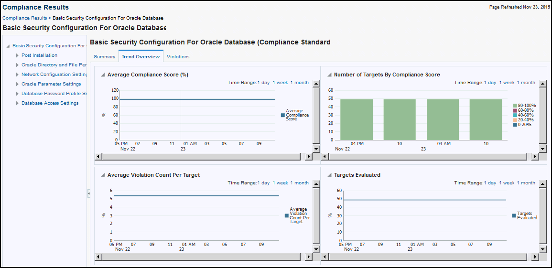This screenshot has height=268, width=552.
Task: Set Average Violation Count range to 1 day
Action: (x=264, y=183)
